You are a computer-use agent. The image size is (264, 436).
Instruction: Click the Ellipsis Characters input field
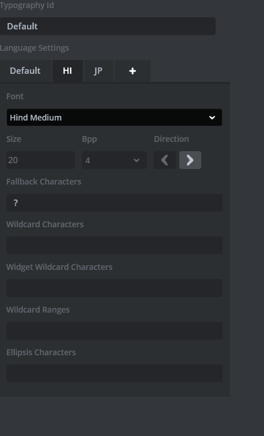coord(114,374)
